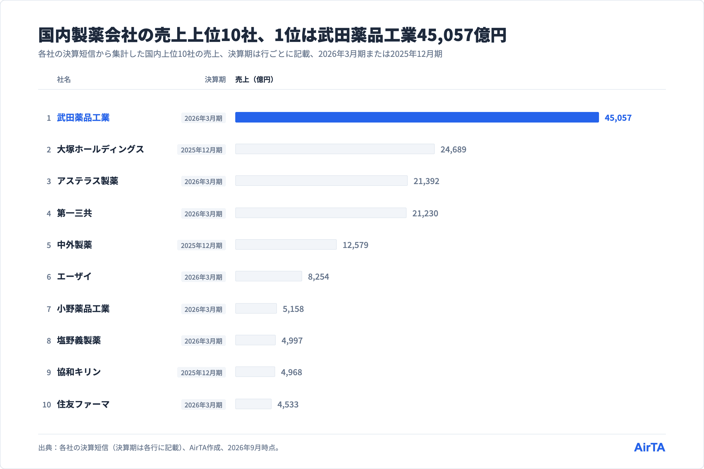The height and width of the screenshot is (469, 704).
Task: Click the bar for 小野薬品工業
Action: (x=256, y=308)
